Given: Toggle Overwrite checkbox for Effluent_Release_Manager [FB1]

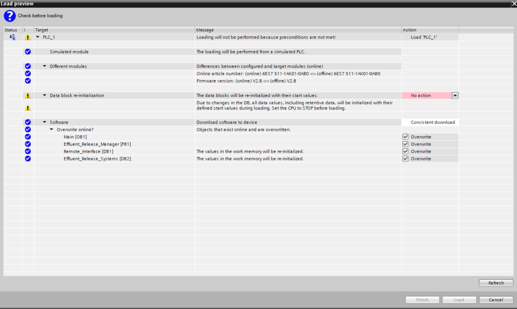Looking at the screenshot, I should [405, 144].
